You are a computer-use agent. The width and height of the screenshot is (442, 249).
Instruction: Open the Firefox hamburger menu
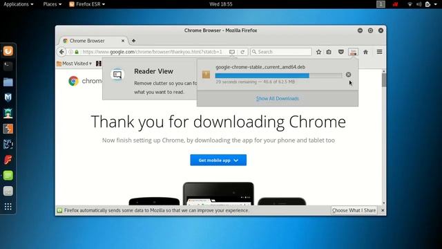click(379, 52)
